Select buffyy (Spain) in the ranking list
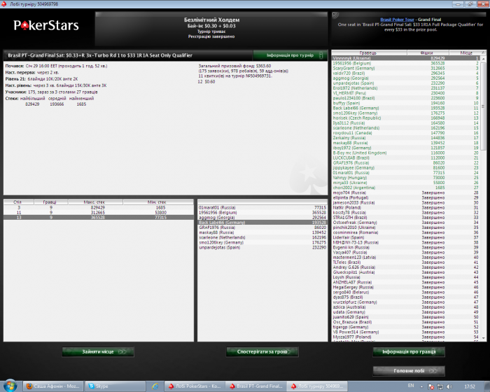The image size is (490, 392). click(x=406, y=103)
